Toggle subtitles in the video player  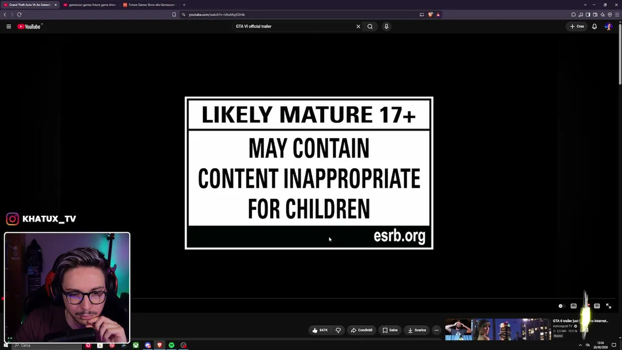click(x=573, y=306)
